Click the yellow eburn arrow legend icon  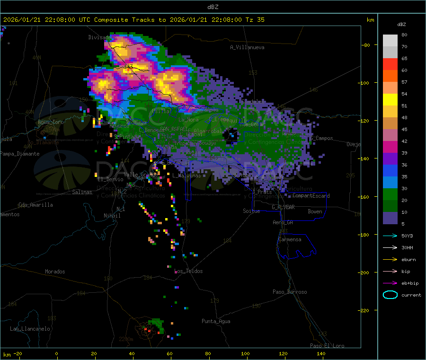point(390,260)
